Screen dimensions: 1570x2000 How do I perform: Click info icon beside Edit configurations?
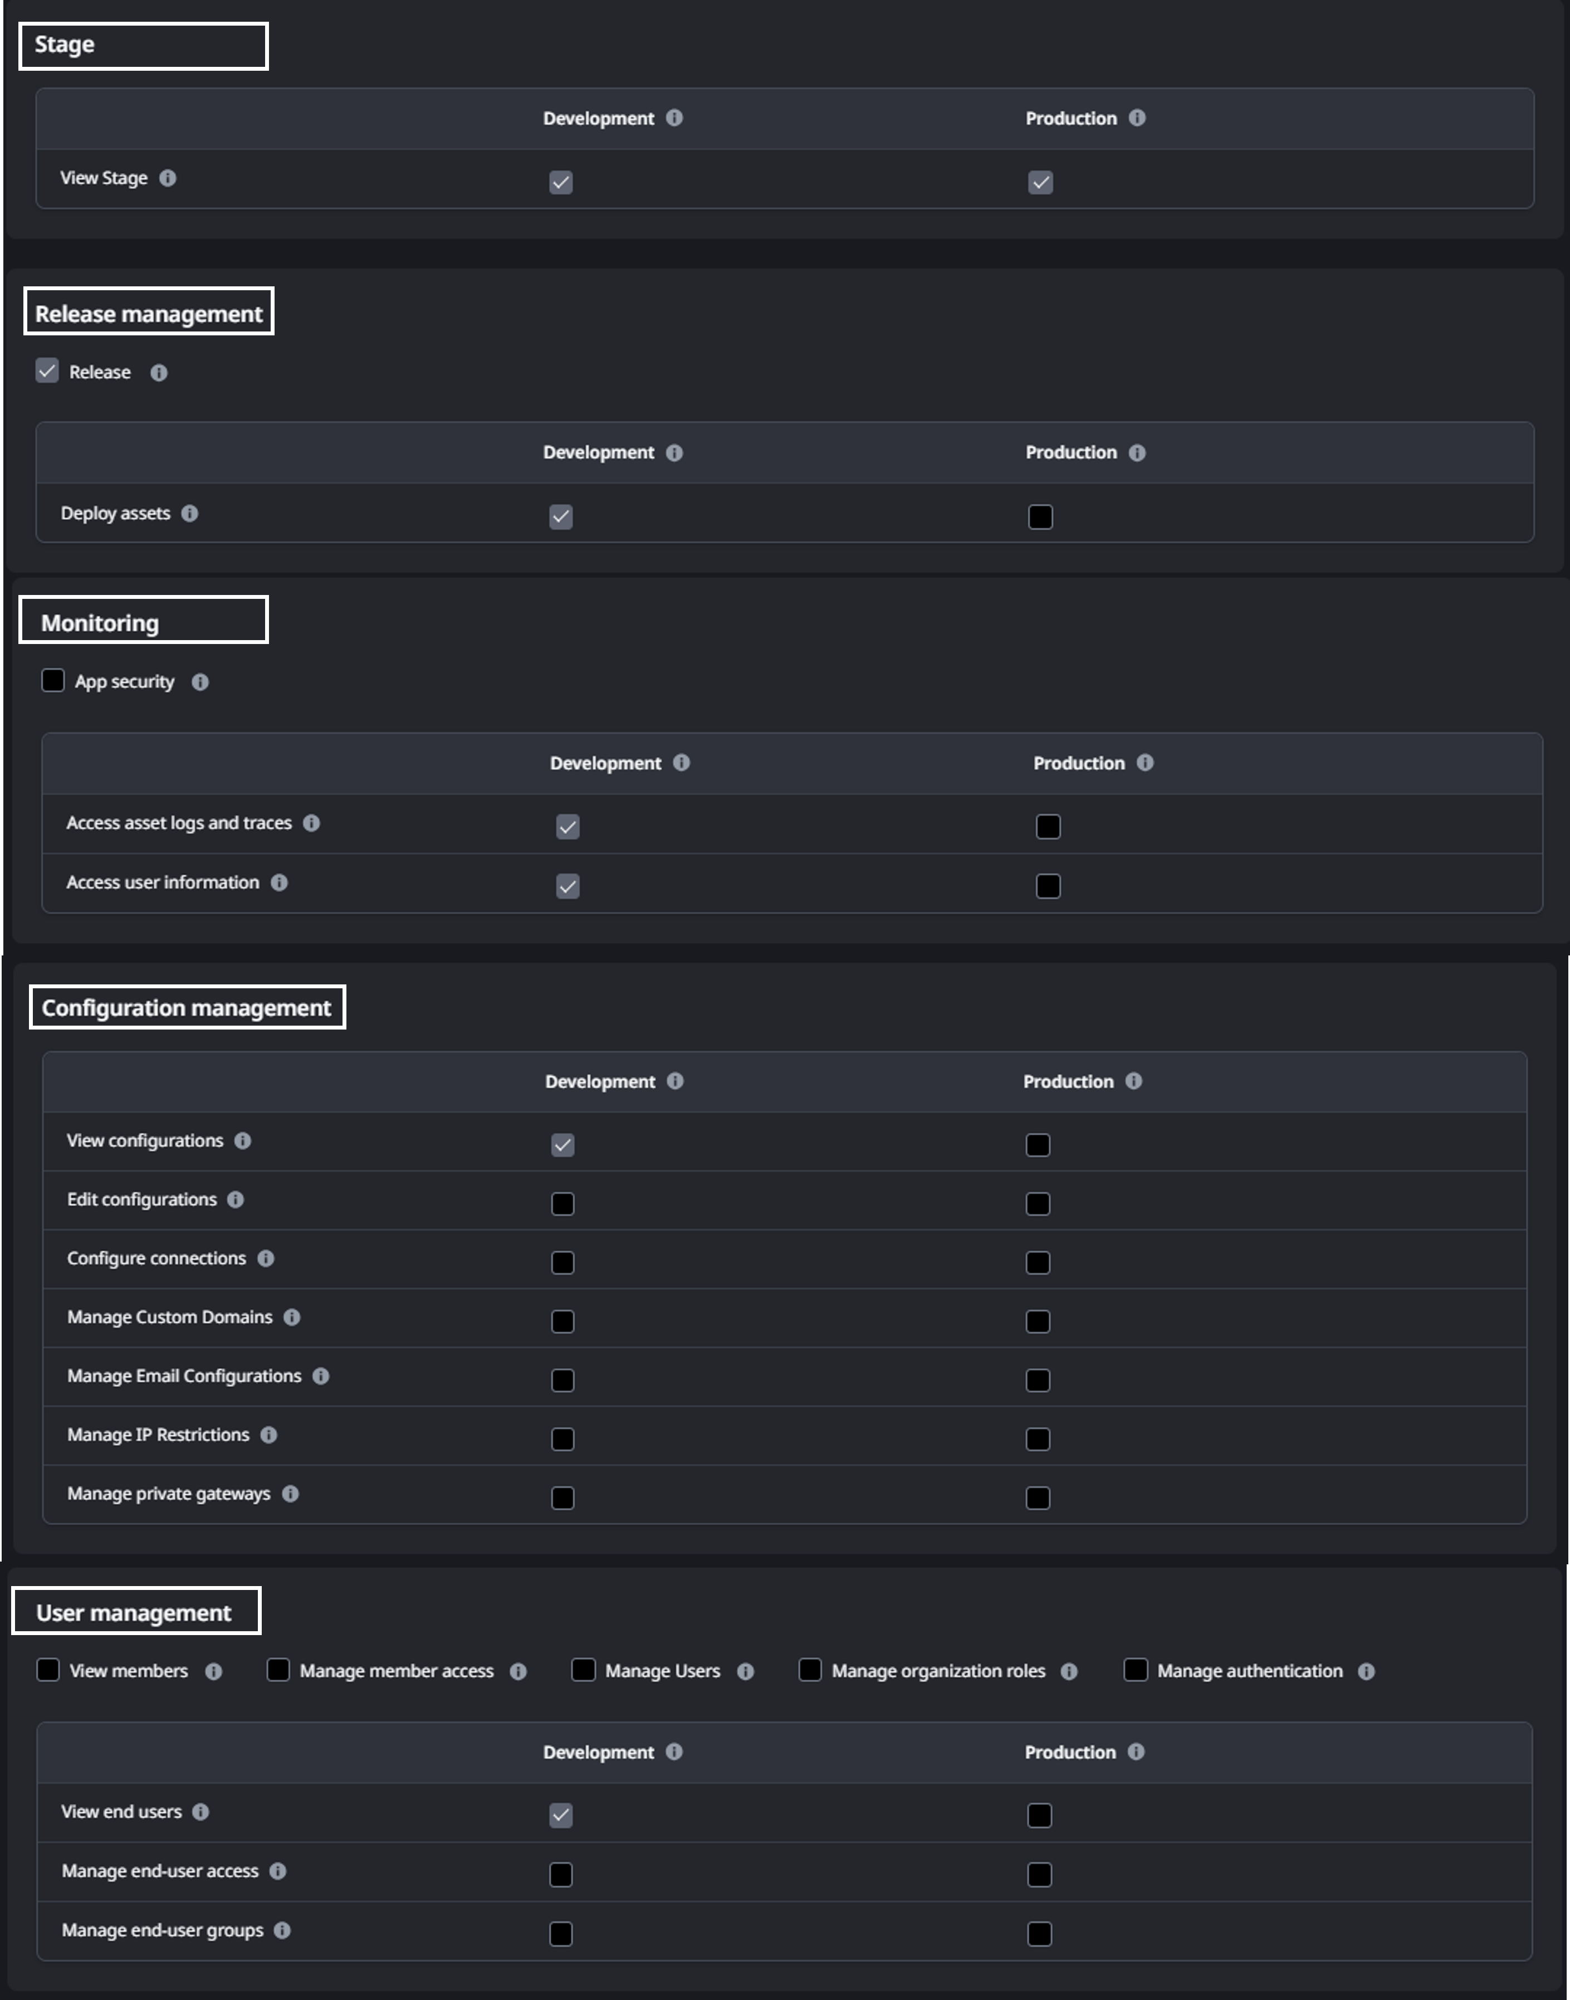(236, 1200)
